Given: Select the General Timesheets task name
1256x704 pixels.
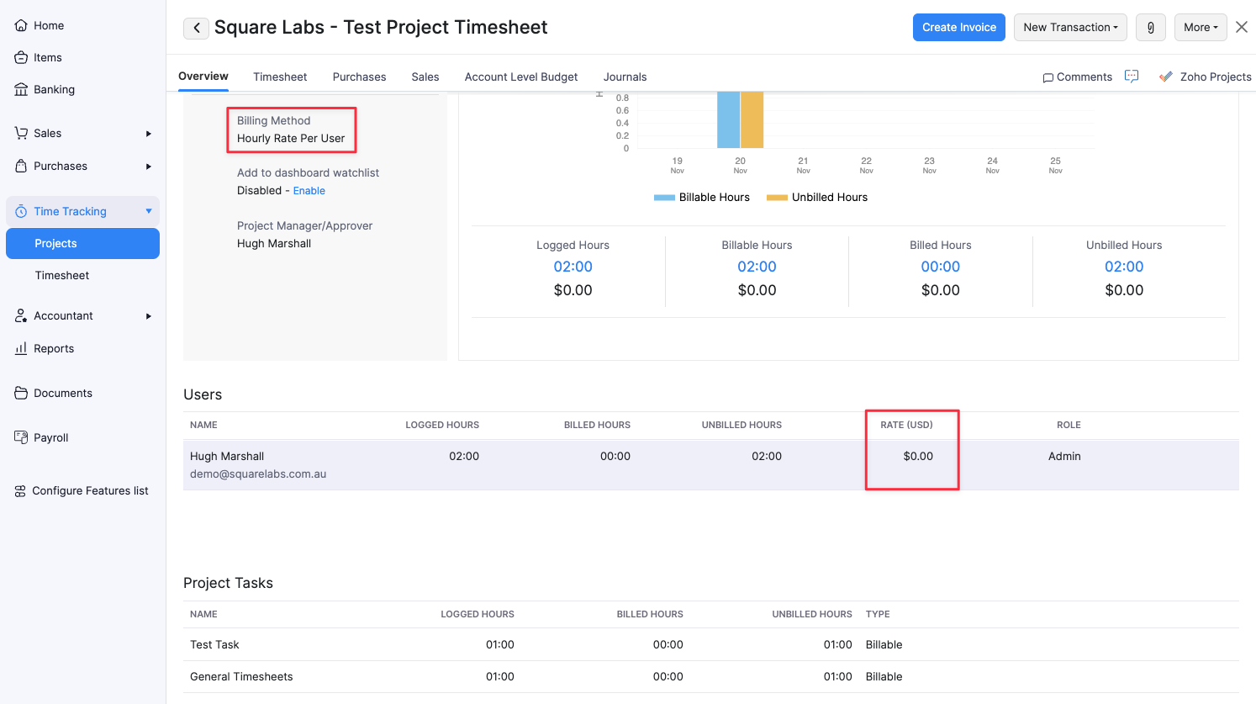Looking at the screenshot, I should point(241,676).
